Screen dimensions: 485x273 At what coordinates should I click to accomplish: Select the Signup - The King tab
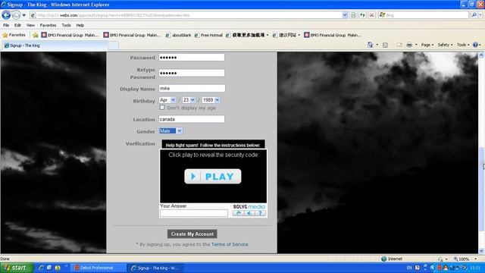[55, 45]
